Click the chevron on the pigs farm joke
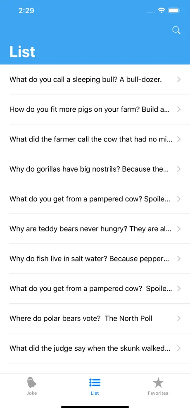Image resolution: width=190 pixels, height=412 pixels. (x=179, y=109)
